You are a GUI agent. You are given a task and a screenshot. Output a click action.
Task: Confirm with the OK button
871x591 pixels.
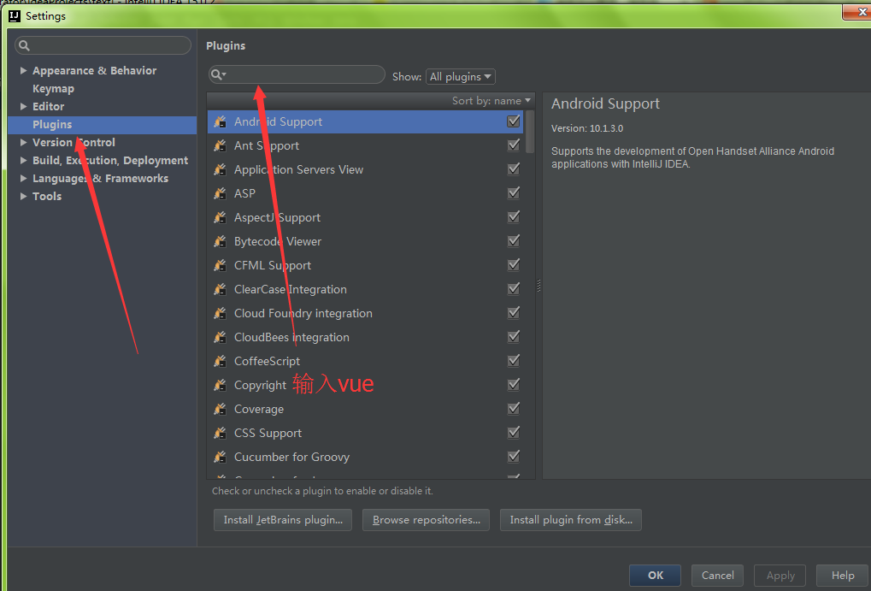(x=656, y=576)
